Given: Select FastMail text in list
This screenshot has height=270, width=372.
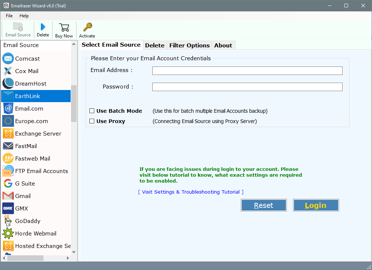Looking at the screenshot, I should (x=26, y=146).
